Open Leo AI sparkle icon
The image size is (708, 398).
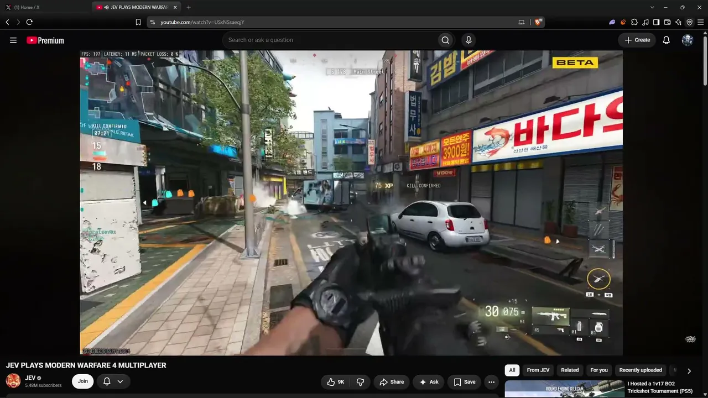pos(678,22)
